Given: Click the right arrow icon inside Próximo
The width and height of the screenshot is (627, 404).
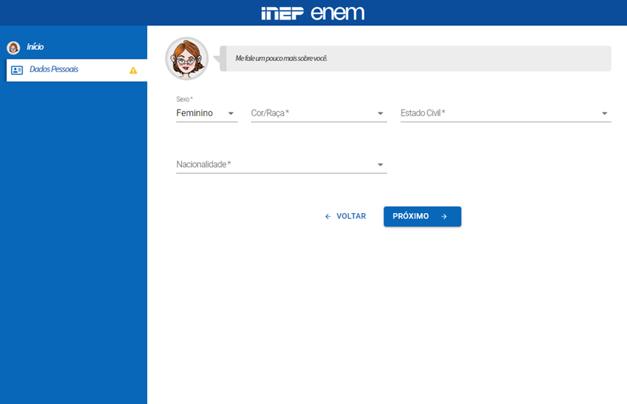Looking at the screenshot, I should click(x=444, y=217).
